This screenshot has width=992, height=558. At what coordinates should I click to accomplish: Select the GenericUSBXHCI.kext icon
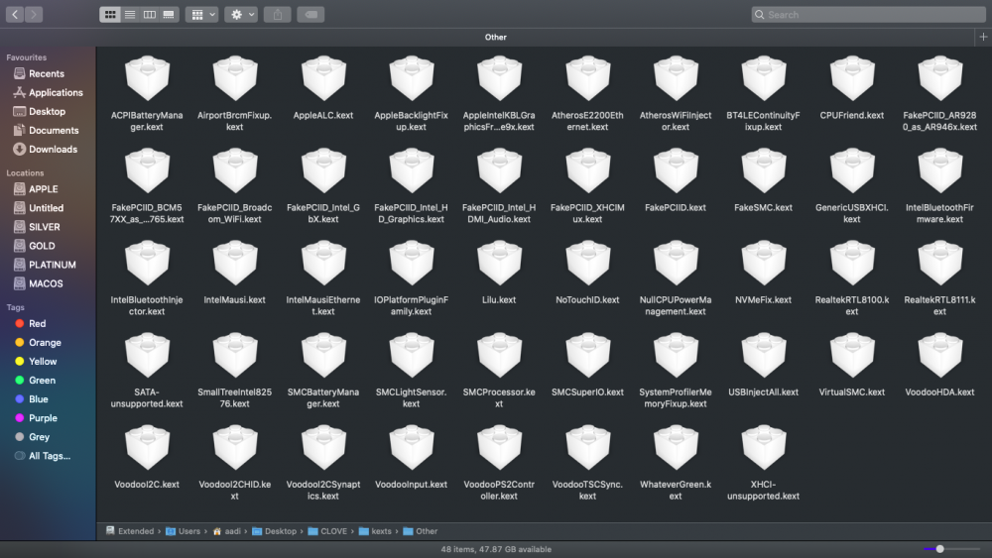[x=852, y=170]
